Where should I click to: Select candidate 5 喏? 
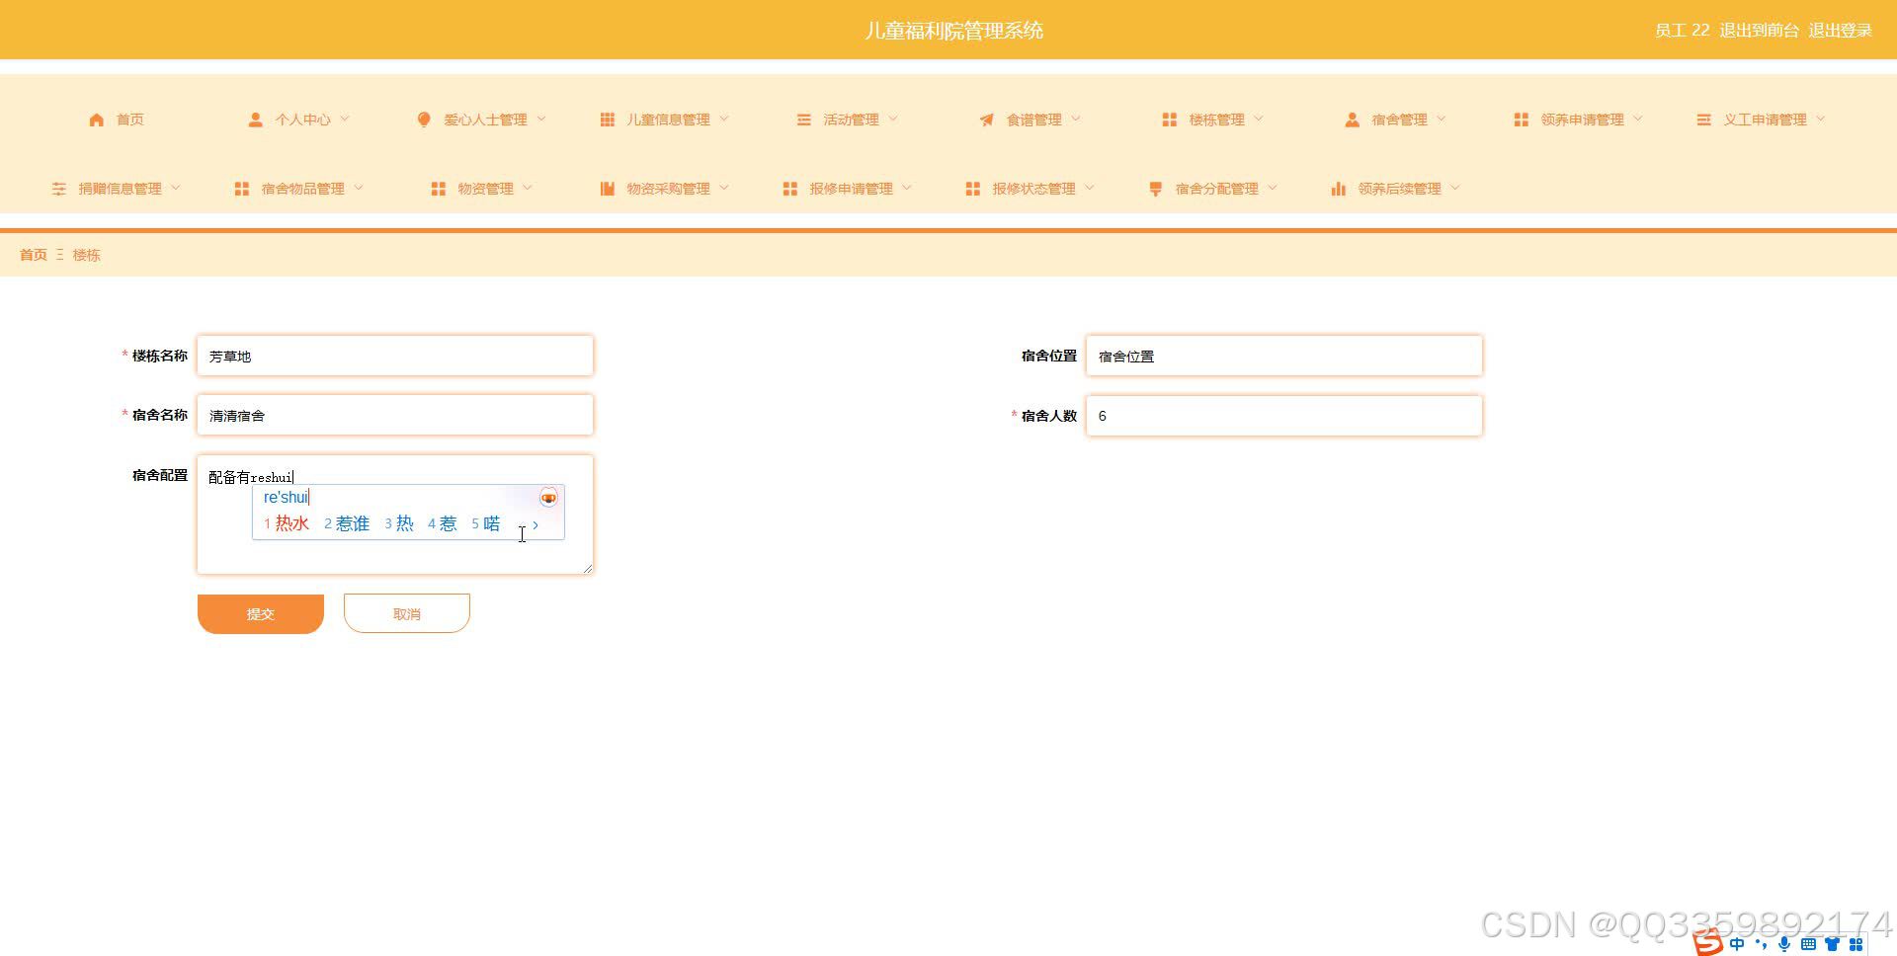tap(485, 524)
